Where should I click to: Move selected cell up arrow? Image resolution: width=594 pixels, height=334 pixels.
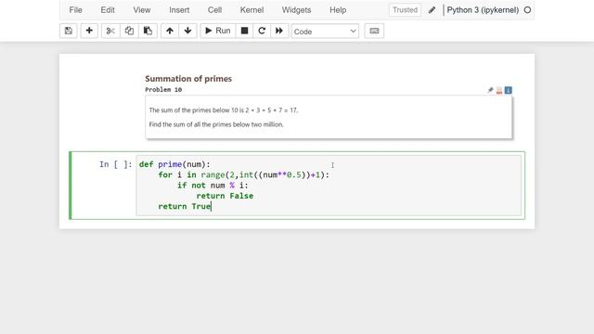(x=170, y=31)
